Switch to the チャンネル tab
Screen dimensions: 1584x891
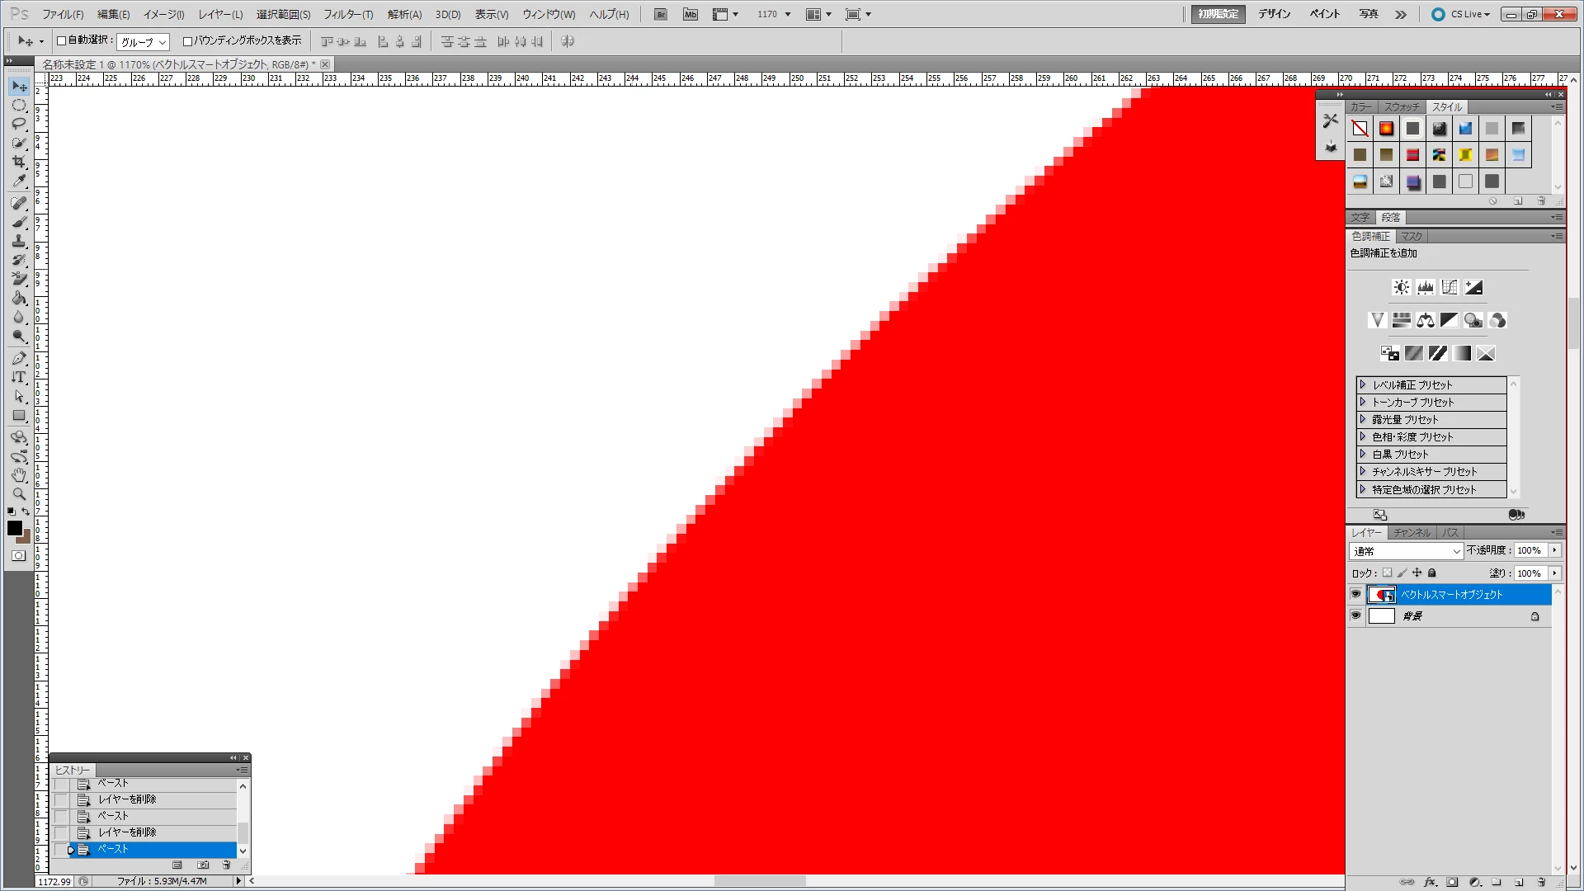[x=1412, y=533]
